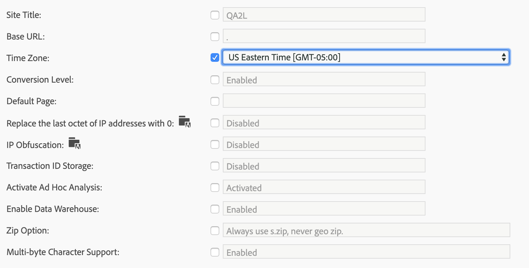Click the Time Zone dropdown arrows
529x268 pixels.
[x=504, y=57]
